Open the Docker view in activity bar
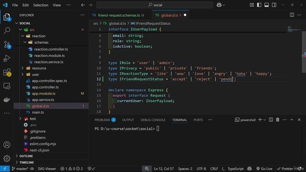306x172 pixels. tap(7, 99)
